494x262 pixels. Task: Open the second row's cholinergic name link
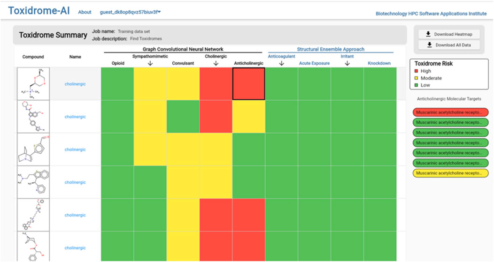[75, 117]
